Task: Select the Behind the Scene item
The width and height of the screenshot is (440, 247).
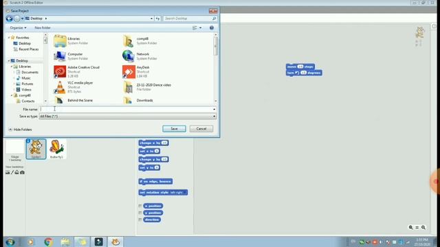Action: point(80,100)
